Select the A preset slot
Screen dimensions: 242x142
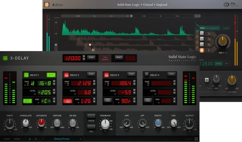[x=30, y=139]
